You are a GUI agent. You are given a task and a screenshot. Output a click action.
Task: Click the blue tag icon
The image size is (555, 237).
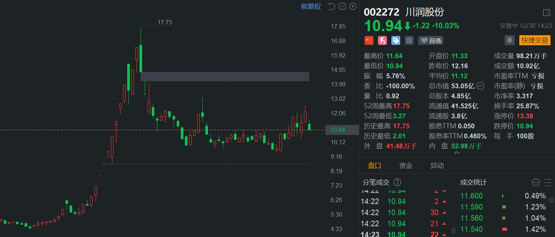pos(396,41)
